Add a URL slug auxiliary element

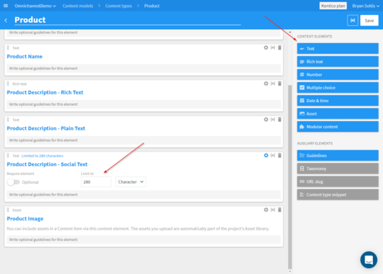(337, 181)
